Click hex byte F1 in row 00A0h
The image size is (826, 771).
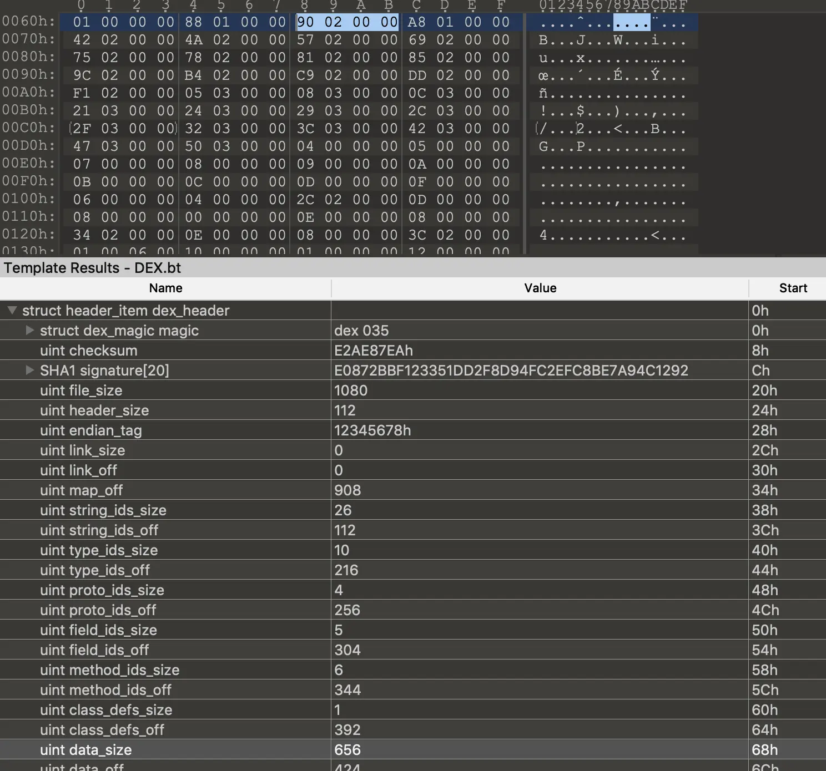click(x=82, y=93)
